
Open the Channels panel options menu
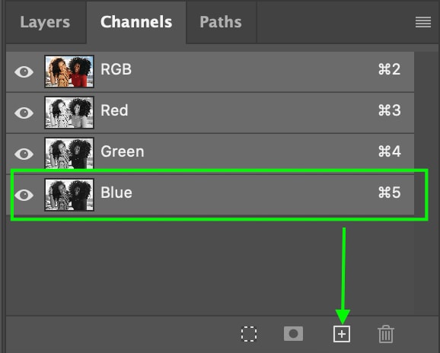coord(423,22)
